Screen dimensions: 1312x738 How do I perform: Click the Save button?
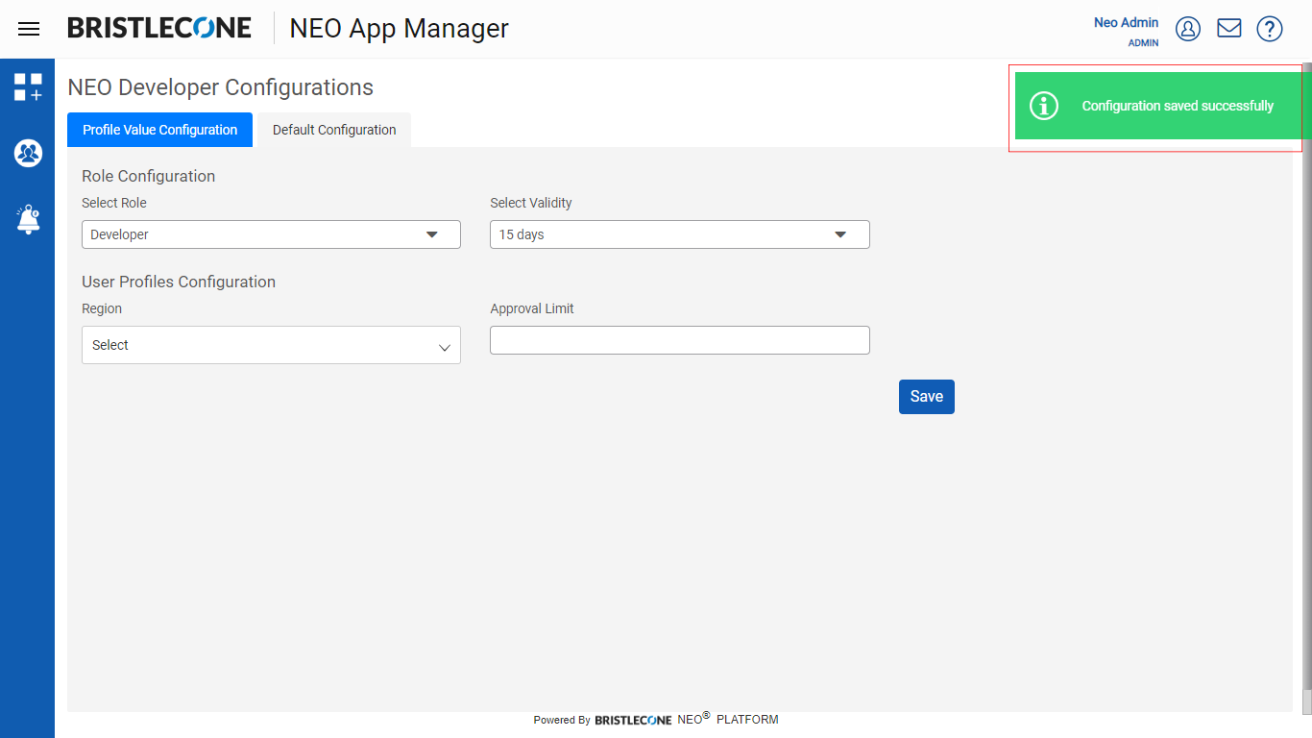point(927,397)
